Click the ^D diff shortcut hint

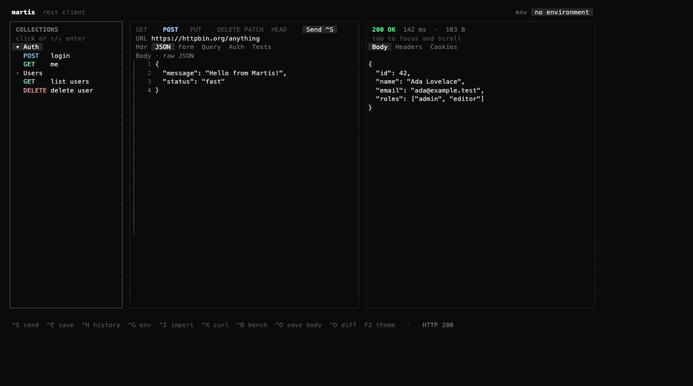[343, 325]
